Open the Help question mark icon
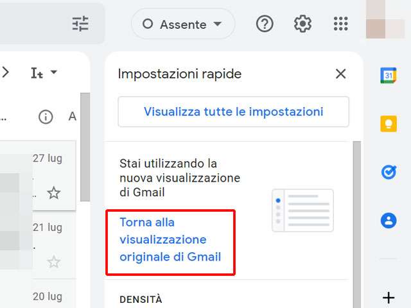Viewport: 411px width, 308px height. point(265,24)
